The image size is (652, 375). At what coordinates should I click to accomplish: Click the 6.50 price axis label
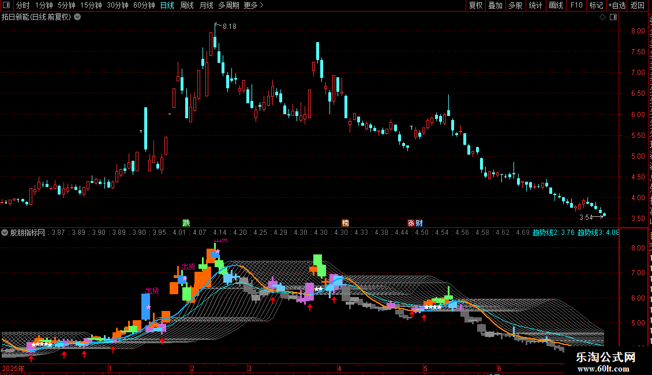(638, 93)
